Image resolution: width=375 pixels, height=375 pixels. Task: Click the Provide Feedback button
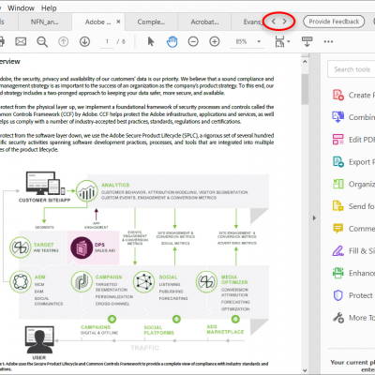click(334, 22)
